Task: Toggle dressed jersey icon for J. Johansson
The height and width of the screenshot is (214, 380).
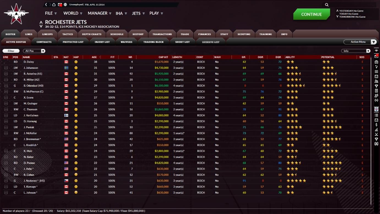Action: 6,68
